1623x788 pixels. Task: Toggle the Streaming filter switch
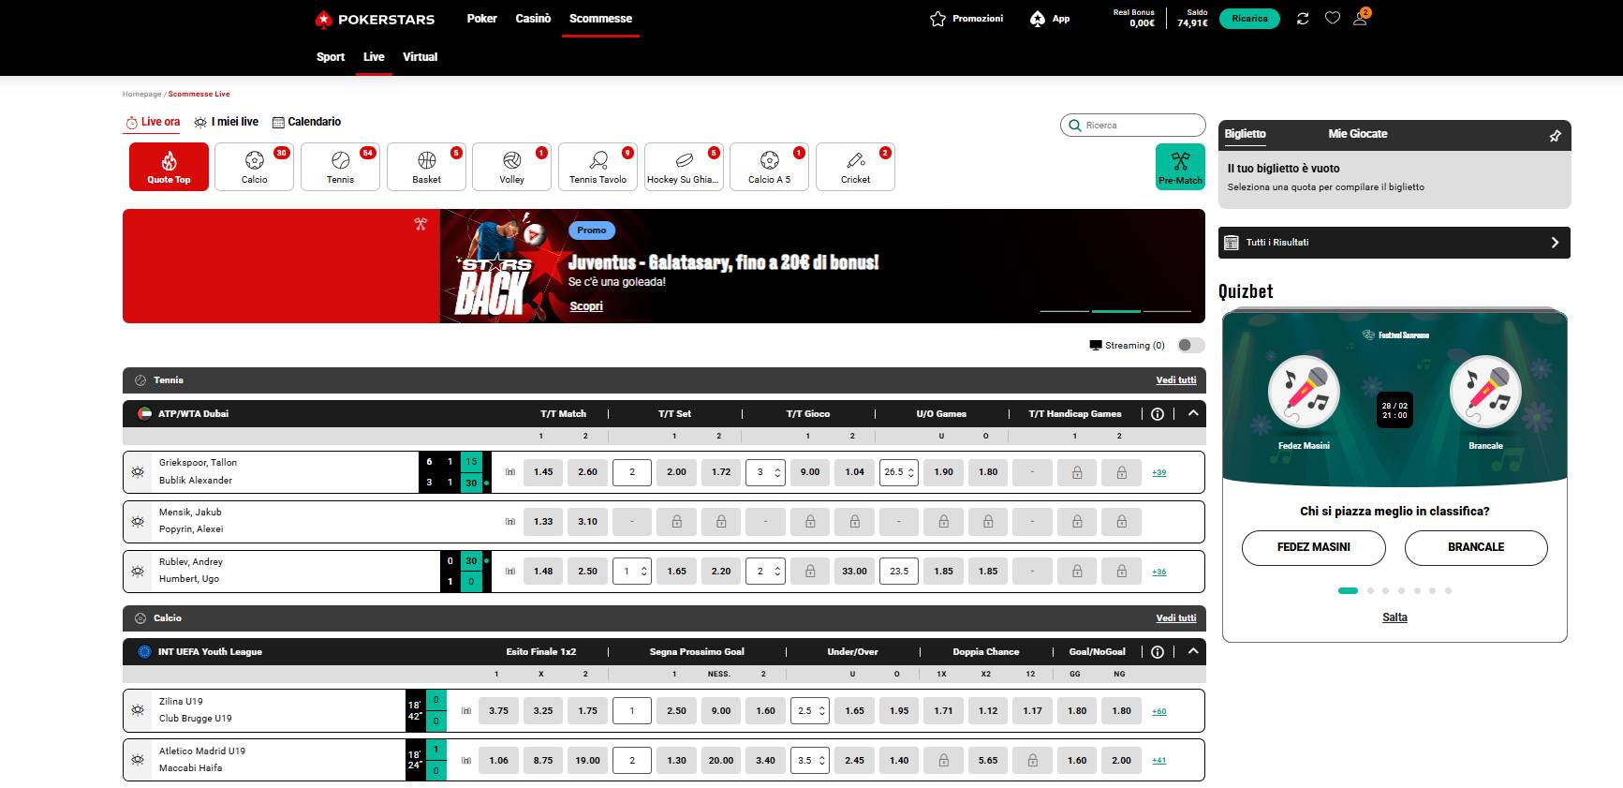(1190, 346)
